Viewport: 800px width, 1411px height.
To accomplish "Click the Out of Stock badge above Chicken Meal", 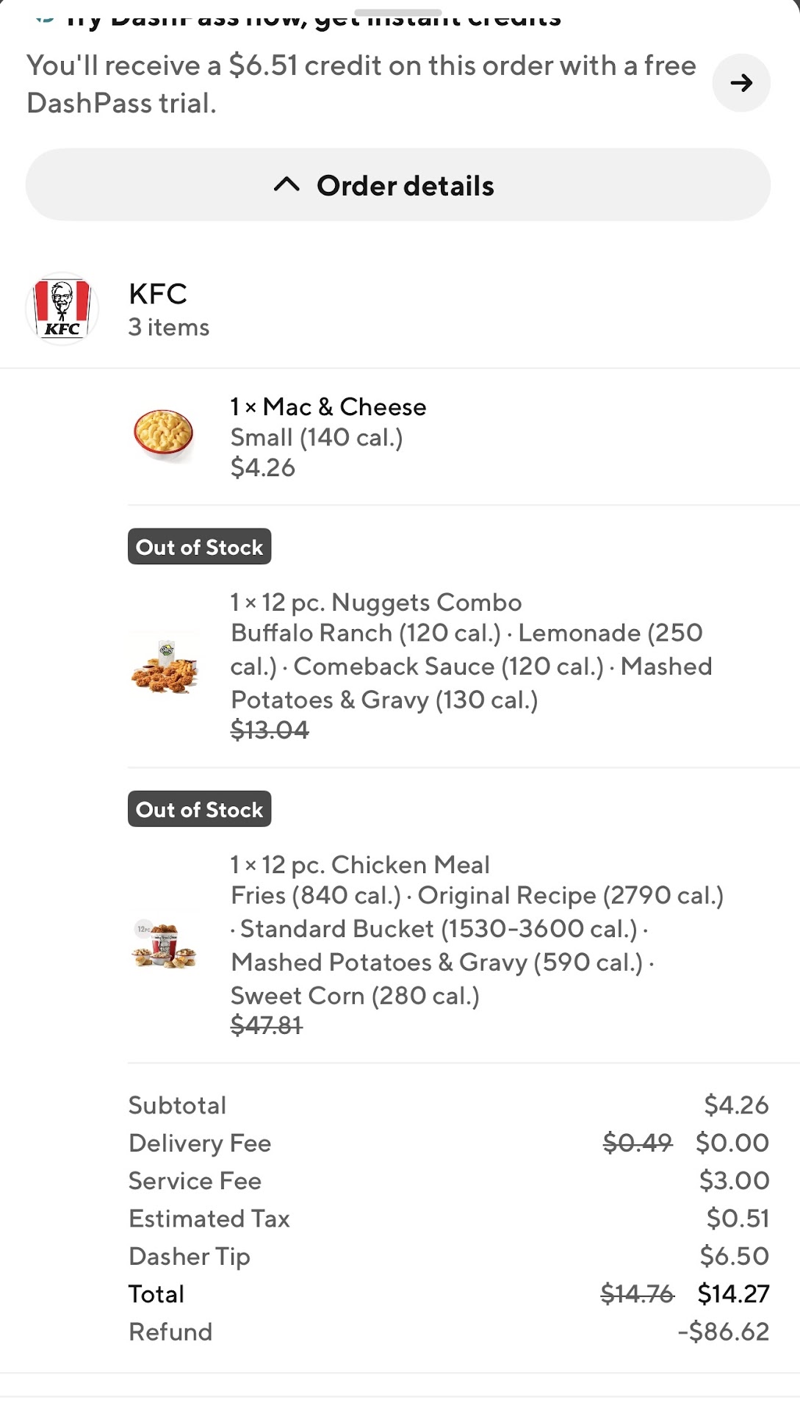I will (x=199, y=809).
